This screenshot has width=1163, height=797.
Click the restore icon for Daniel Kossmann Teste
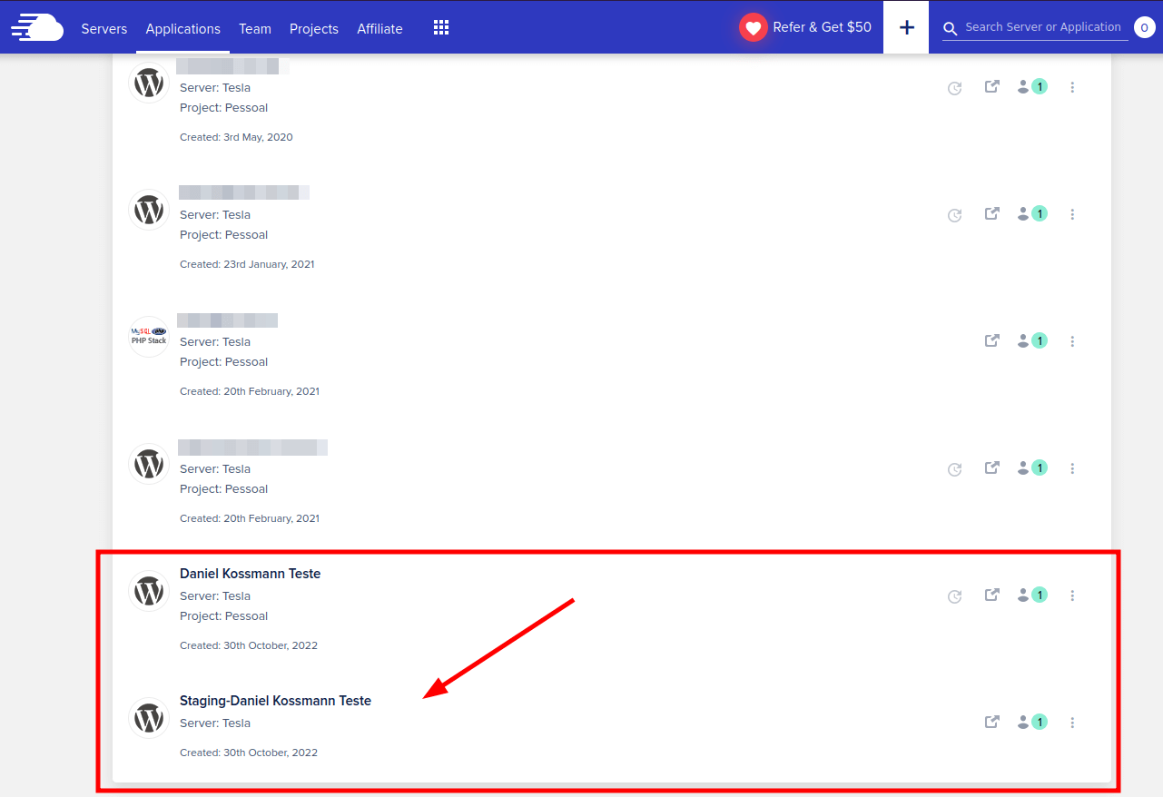tap(954, 596)
